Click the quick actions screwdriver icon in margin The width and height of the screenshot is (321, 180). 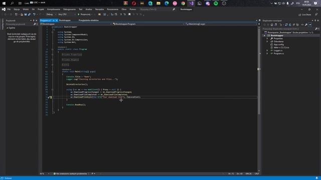pyautogui.click(x=49, y=97)
